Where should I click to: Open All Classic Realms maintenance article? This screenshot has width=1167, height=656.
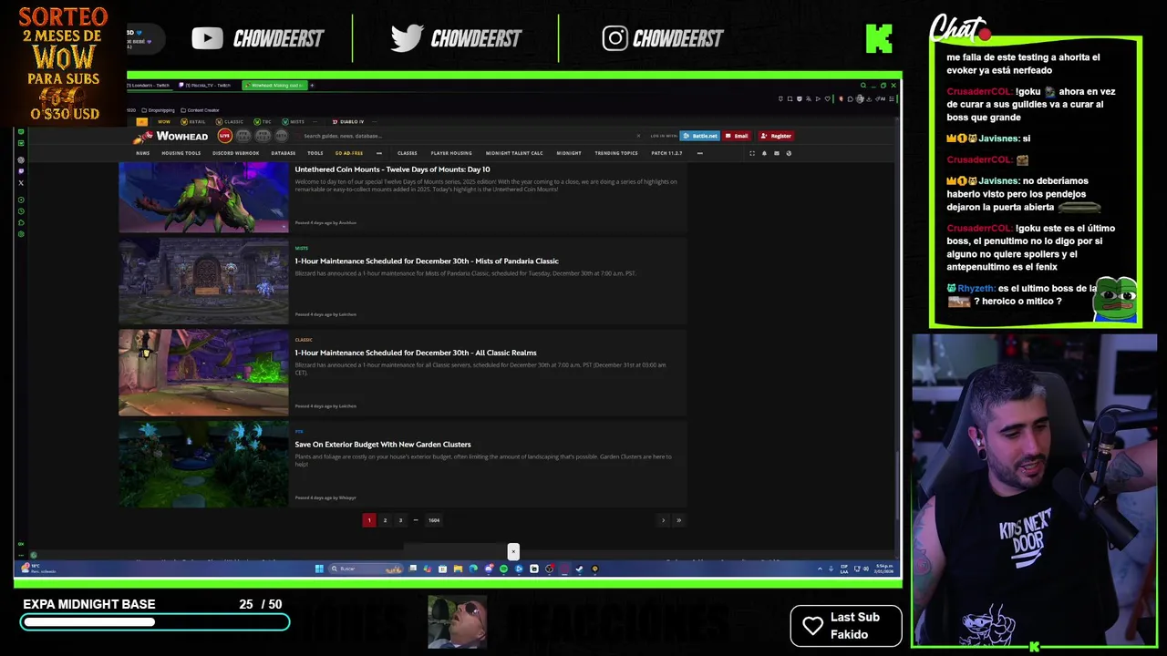click(x=416, y=353)
